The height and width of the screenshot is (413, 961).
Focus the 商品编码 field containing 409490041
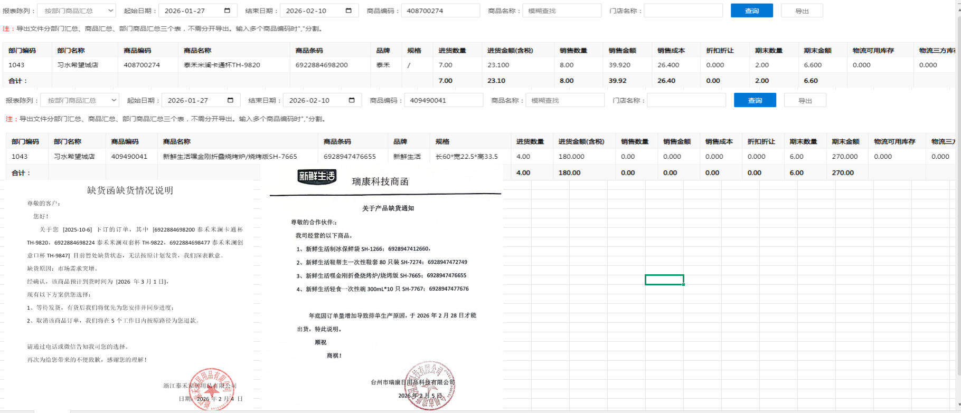click(443, 100)
